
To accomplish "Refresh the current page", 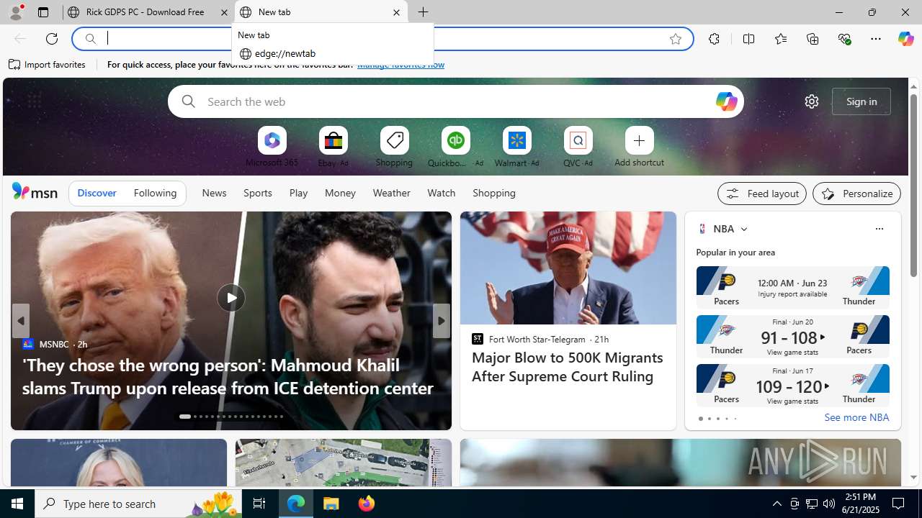I will coord(52,39).
